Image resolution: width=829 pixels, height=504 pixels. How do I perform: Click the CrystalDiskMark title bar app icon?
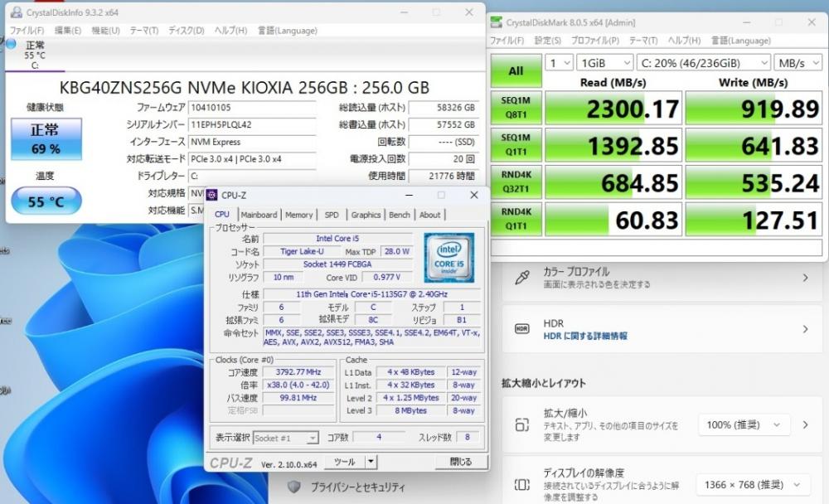click(496, 22)
